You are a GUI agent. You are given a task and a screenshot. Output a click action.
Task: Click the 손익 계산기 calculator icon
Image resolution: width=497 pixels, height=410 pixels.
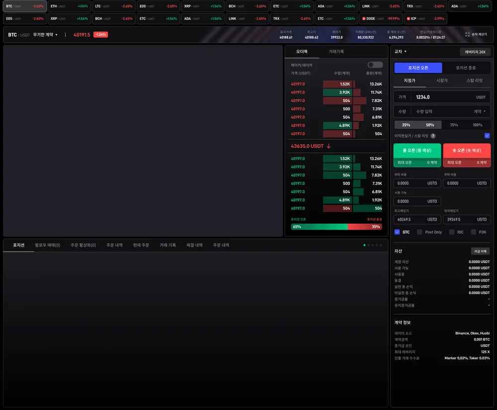pos(467,35)
